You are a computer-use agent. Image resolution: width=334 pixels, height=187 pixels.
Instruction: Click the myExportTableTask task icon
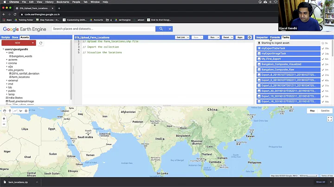259,48
